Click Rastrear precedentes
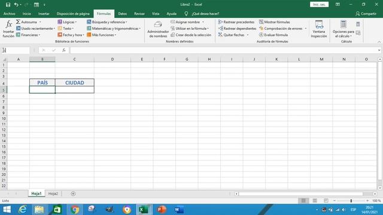The height and width of the screenshot is (215, 383). tap(236, 22)
